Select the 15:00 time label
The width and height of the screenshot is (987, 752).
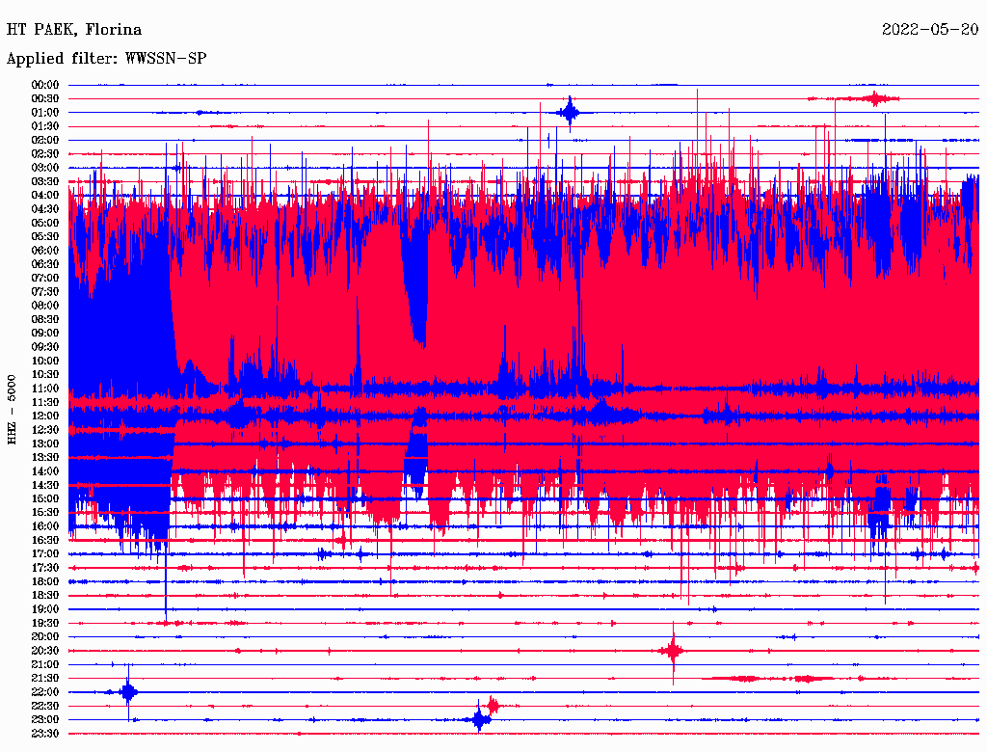45,499
